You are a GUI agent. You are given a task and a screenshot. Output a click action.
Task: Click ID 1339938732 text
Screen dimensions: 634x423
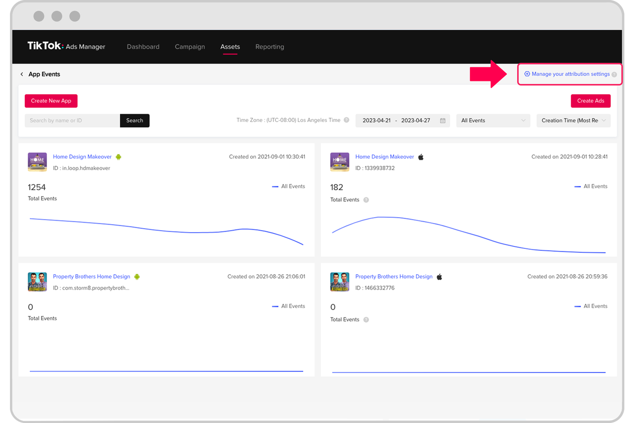pyautogui.click(x=375, y=168)
